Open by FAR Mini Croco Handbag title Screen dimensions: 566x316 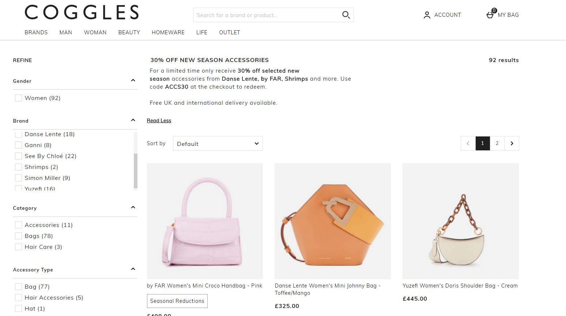coord(205,286)
